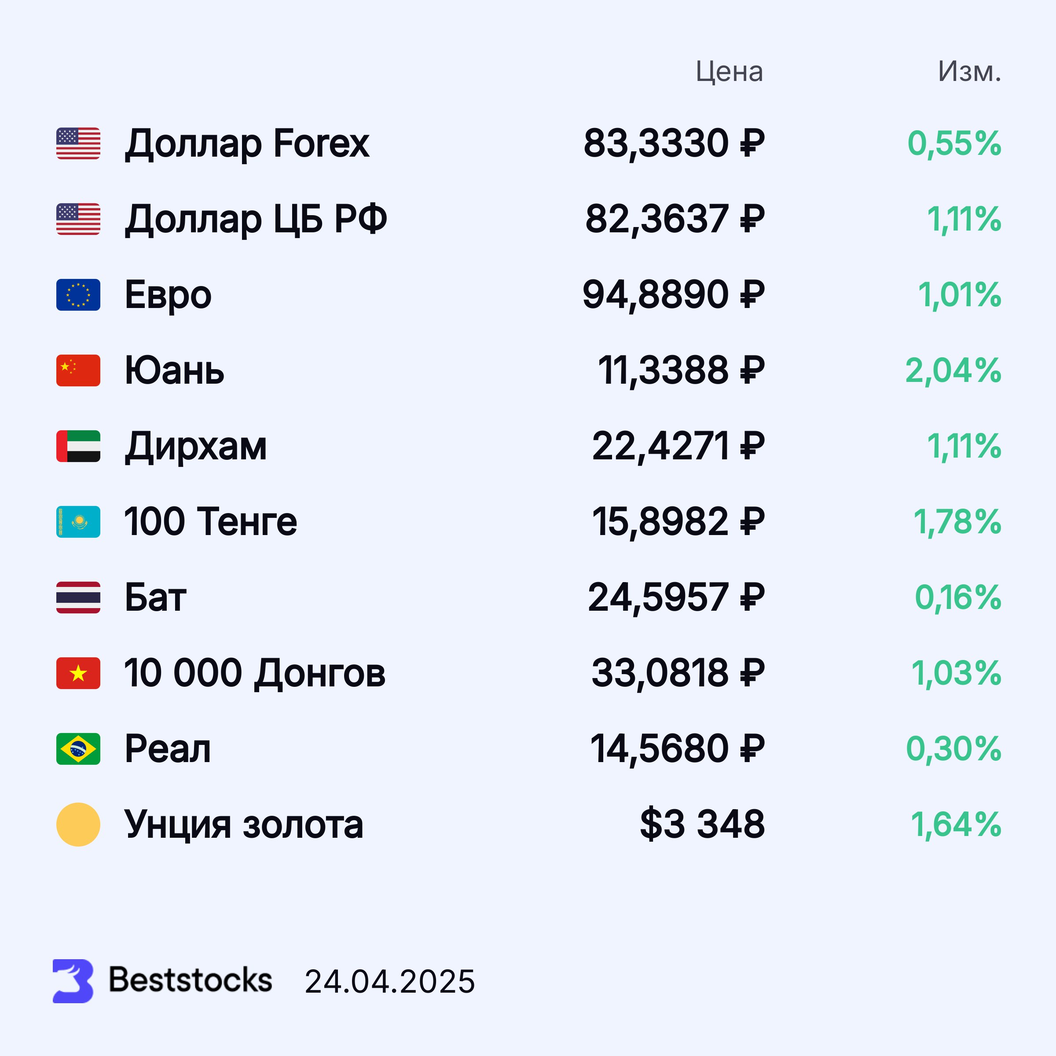Select the Евро currency name
This screenshot has height=1056, width=1056.
pyautogui.click(x=168, y=295)
